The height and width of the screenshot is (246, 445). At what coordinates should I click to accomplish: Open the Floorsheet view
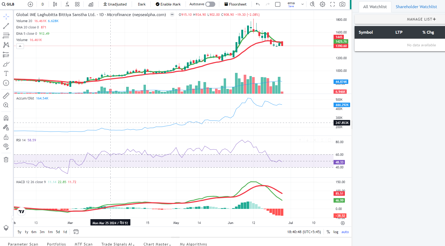pos(235,4)
